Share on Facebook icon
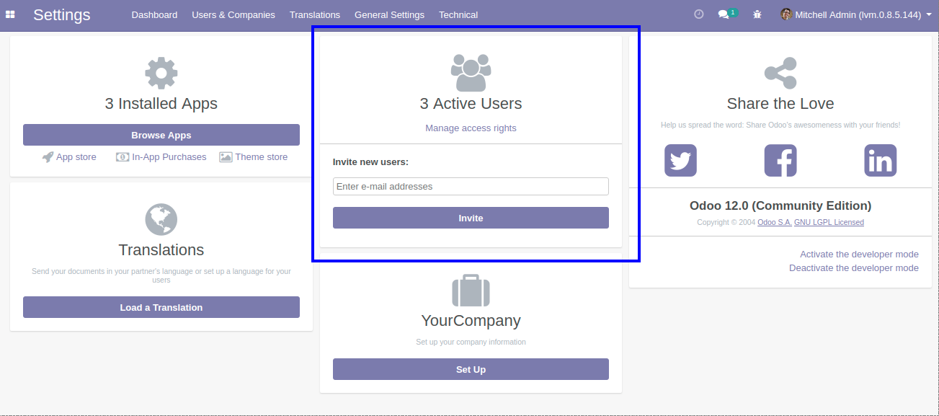 click(x=780, y=160)
